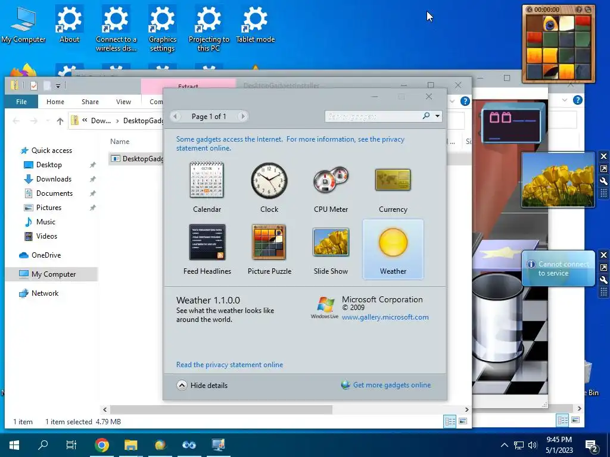Open notification center icon
The height and width of the screenshot is (457, 610).
pyautogui.click(x=592, y=445)
